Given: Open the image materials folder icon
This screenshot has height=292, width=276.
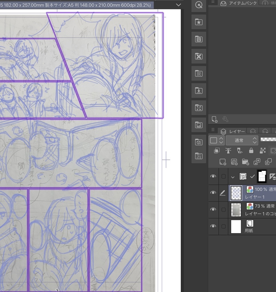Looking at the screenshot, I should click(x=199, y=125).
